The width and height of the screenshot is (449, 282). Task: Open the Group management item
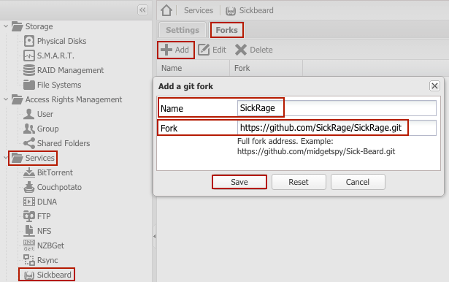click(x=41, y=129)
